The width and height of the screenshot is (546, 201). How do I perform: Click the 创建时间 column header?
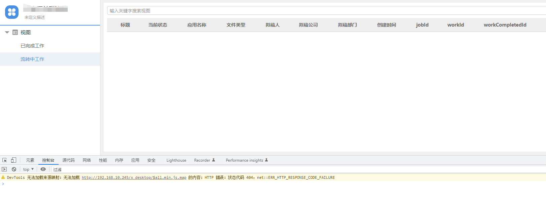click(x=386, y=25)
